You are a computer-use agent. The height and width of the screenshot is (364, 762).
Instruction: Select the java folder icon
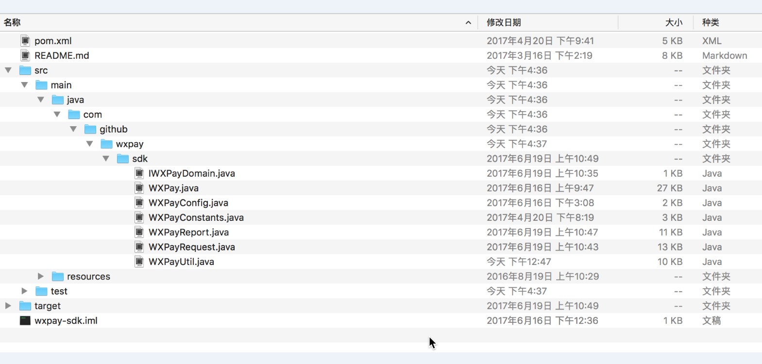point(58,99)
